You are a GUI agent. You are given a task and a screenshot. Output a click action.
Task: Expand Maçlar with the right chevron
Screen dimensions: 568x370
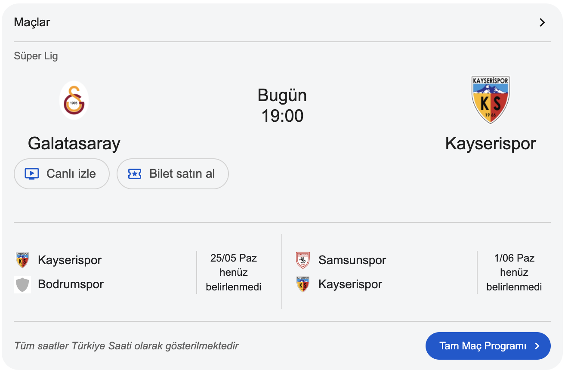[542, 22]
